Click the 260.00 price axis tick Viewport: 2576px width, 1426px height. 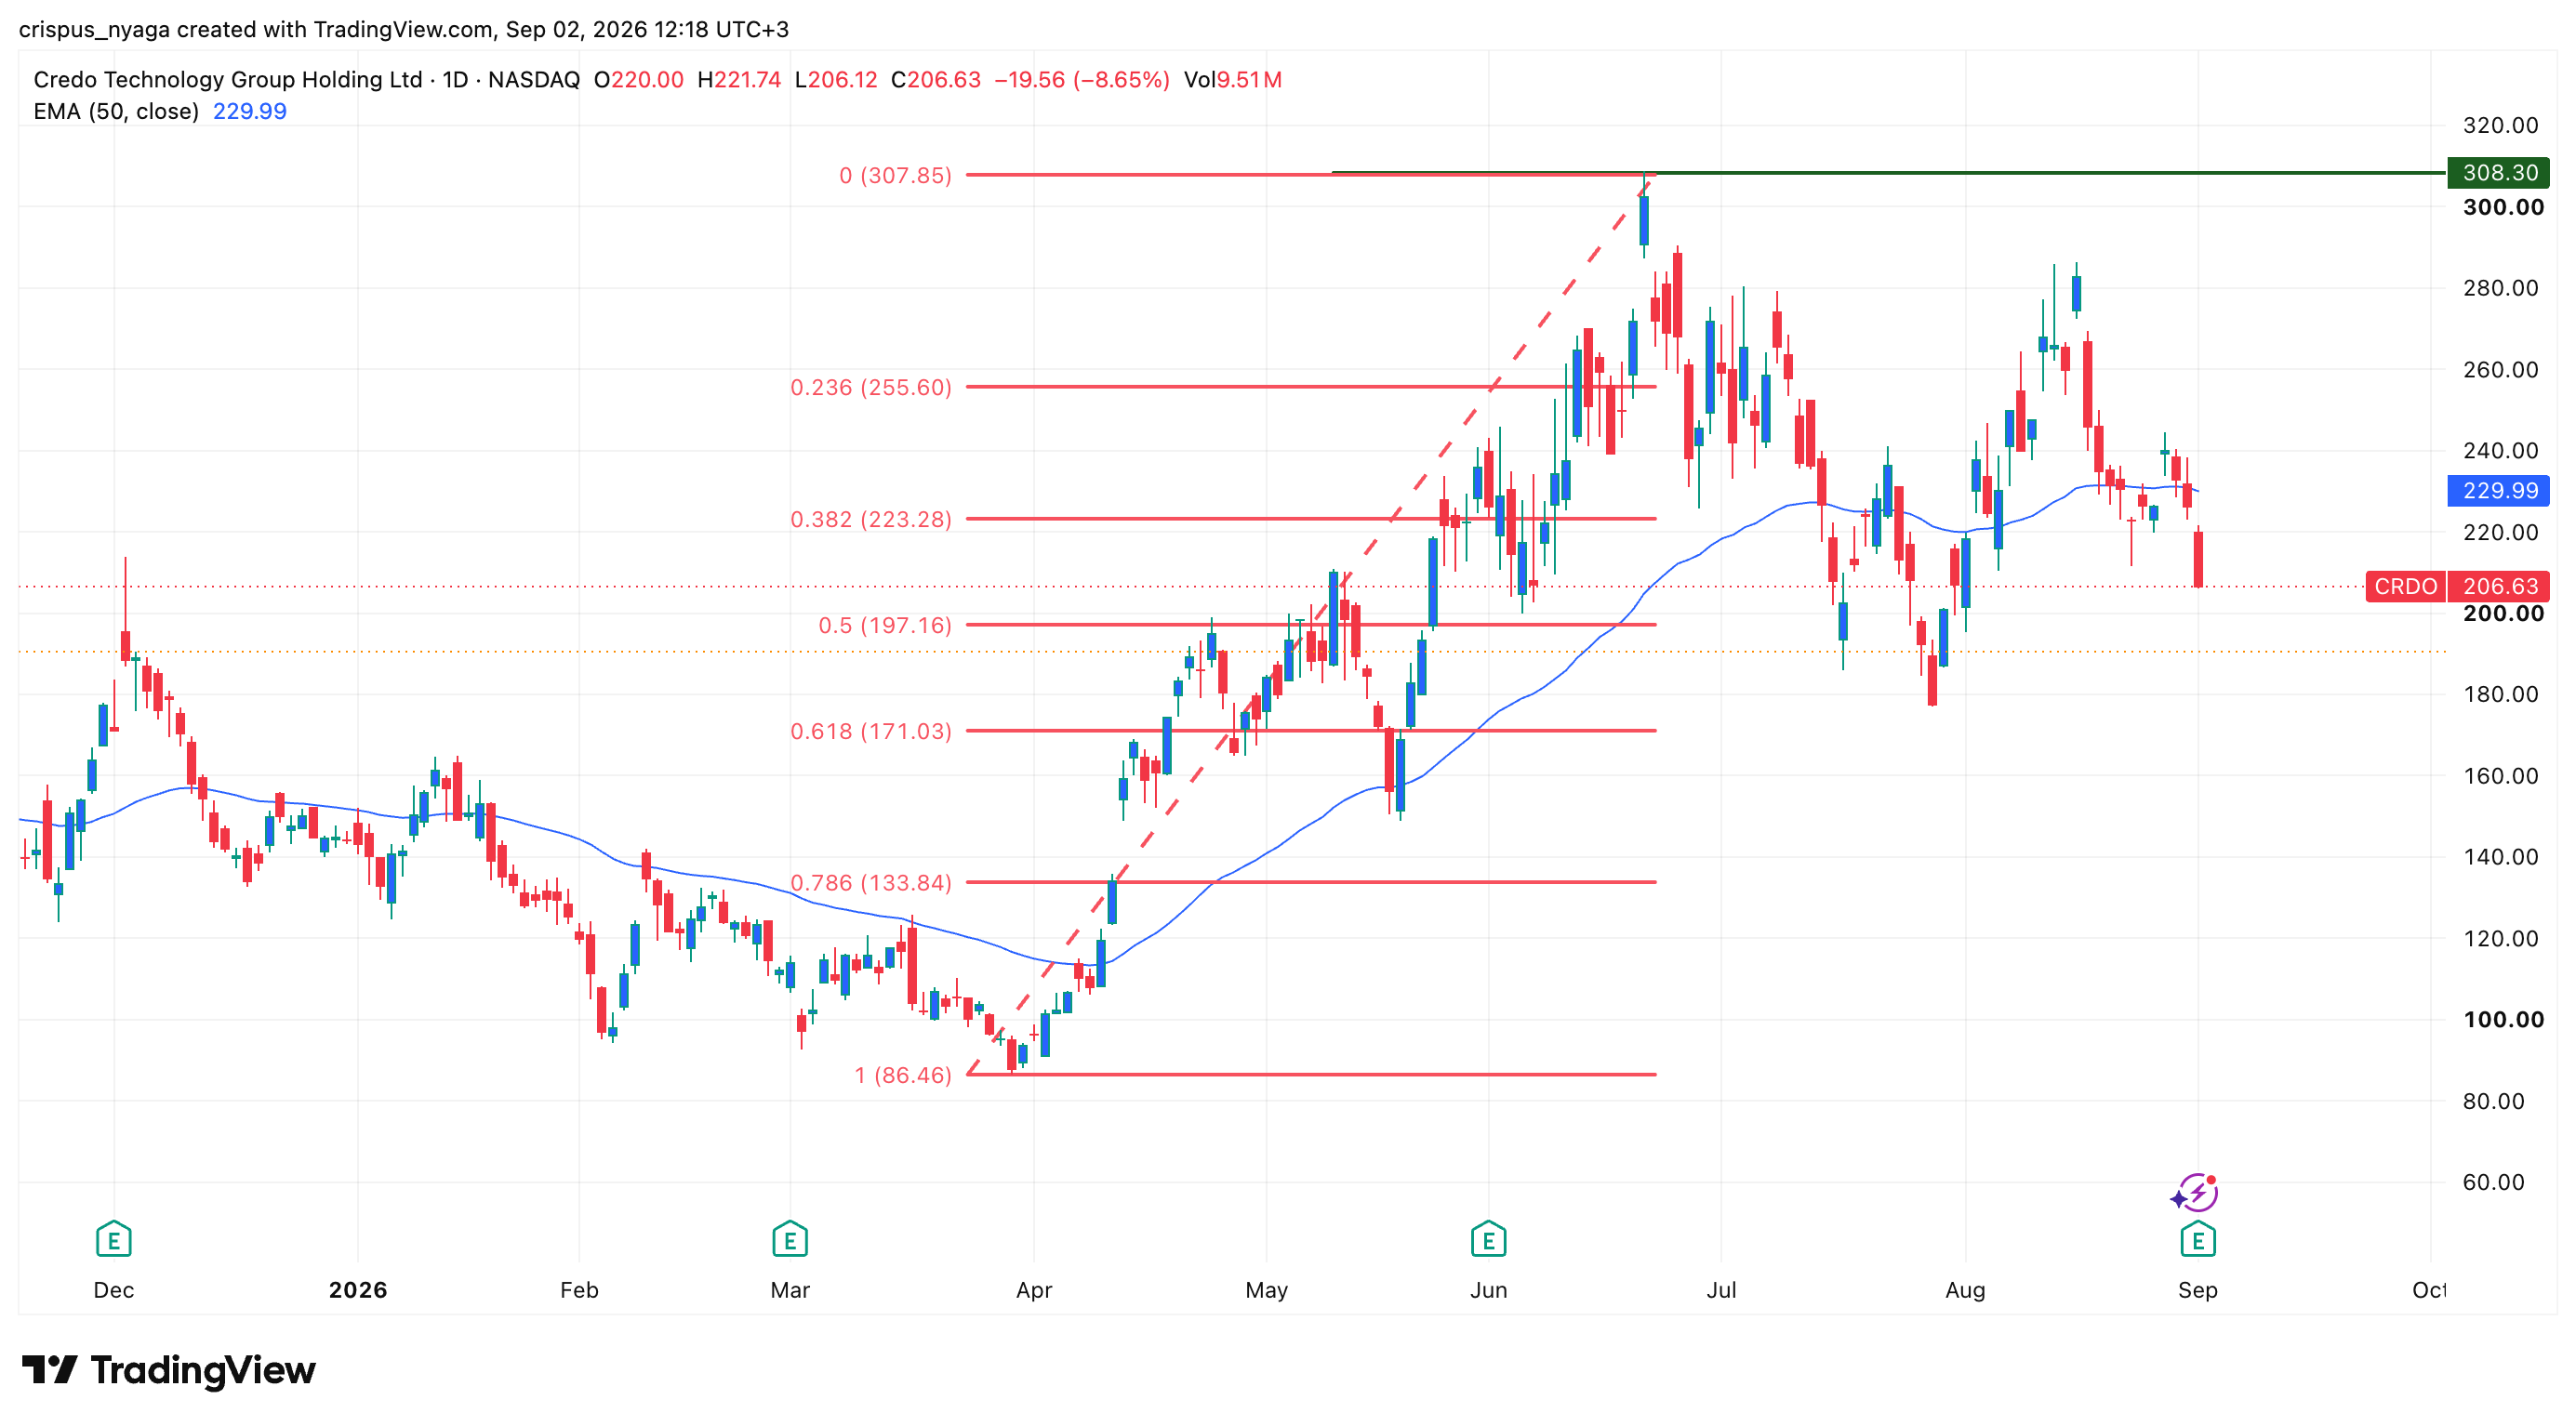point(2500,370)
